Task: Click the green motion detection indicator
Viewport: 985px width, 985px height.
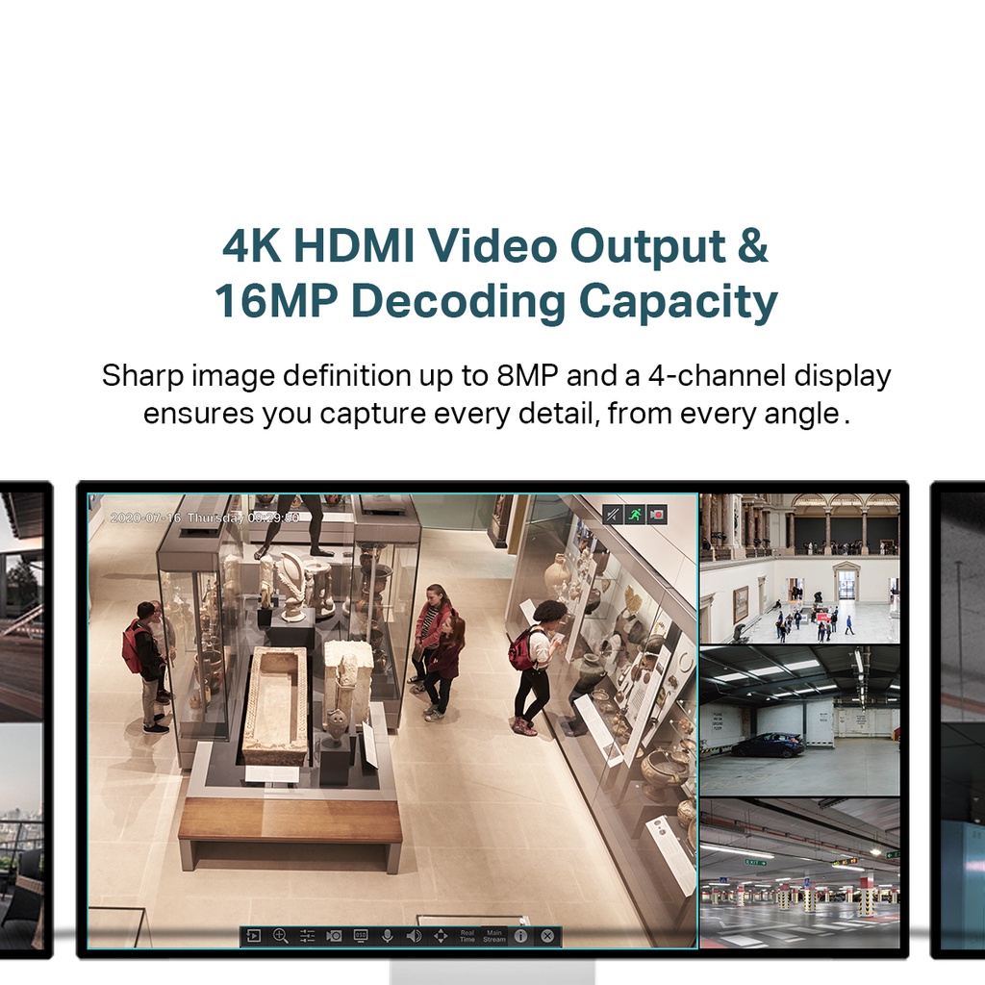Action: tap(635, 515)
